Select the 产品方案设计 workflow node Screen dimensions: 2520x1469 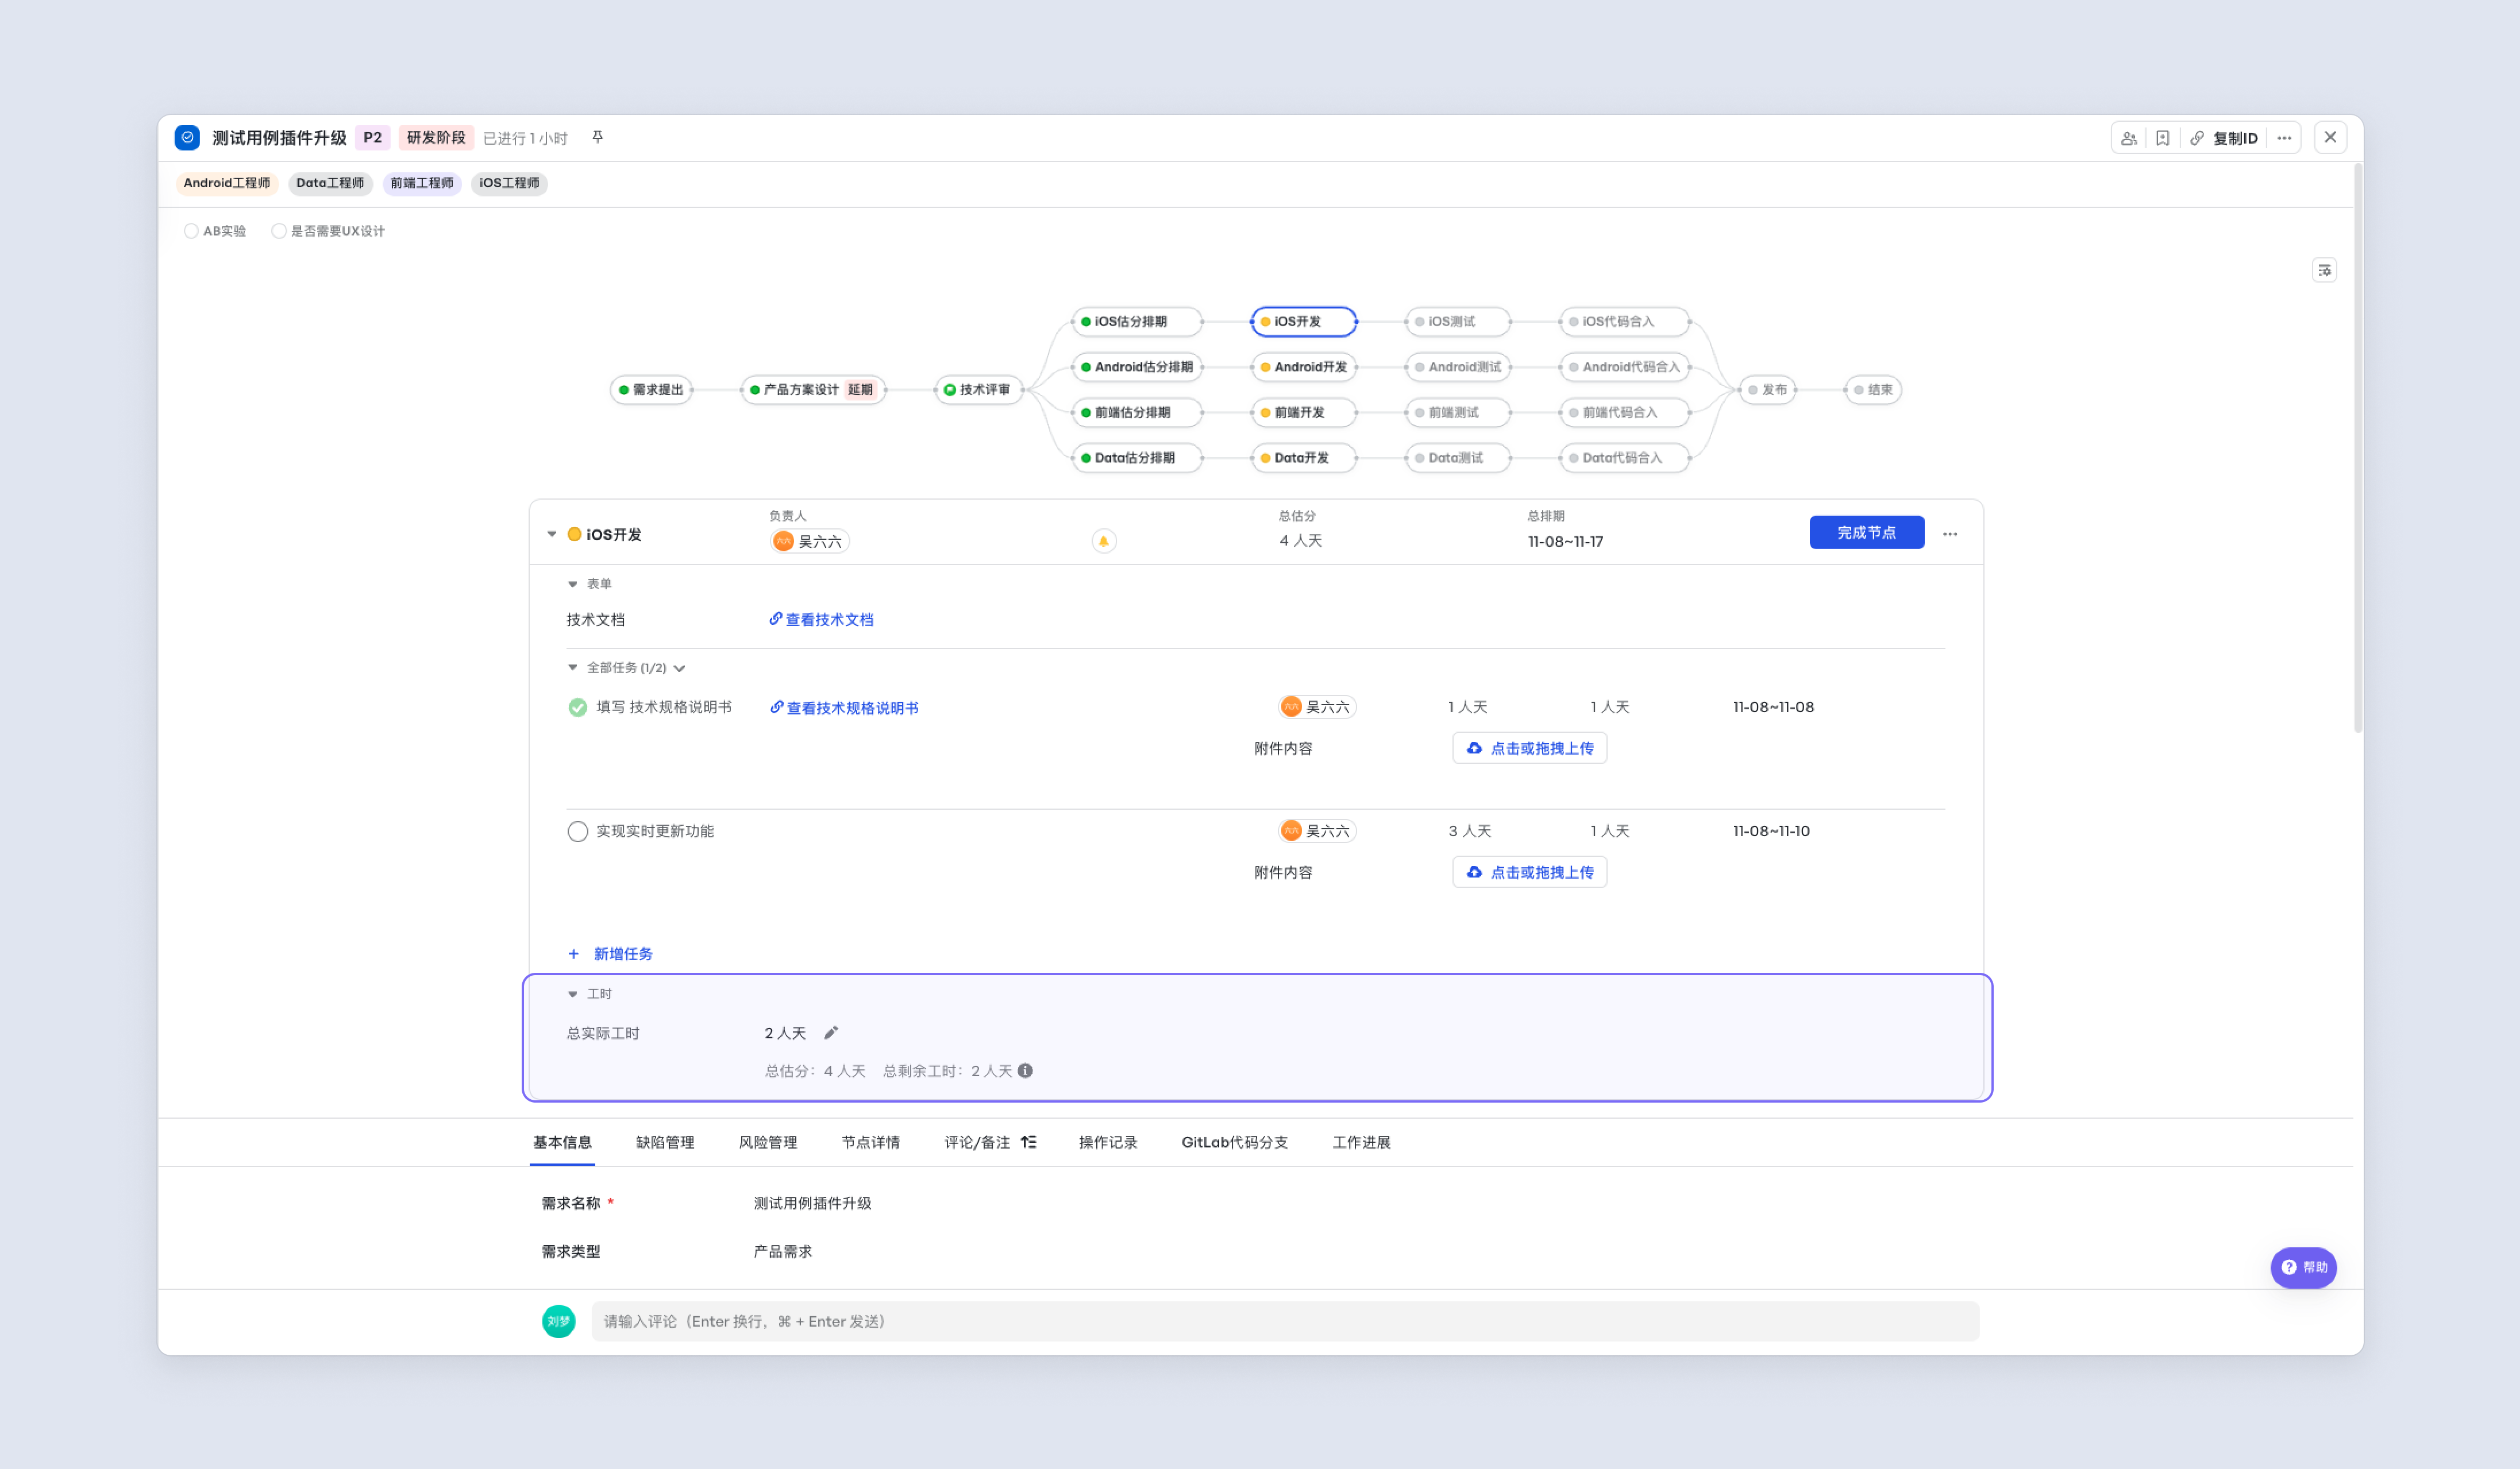tap(813, 390)
